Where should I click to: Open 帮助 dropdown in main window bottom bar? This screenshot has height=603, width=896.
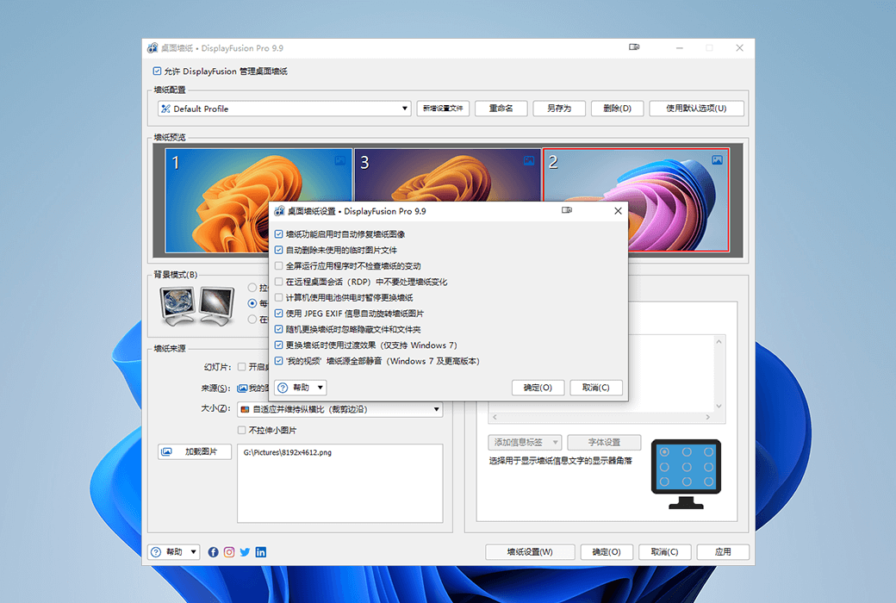point(174,552)
